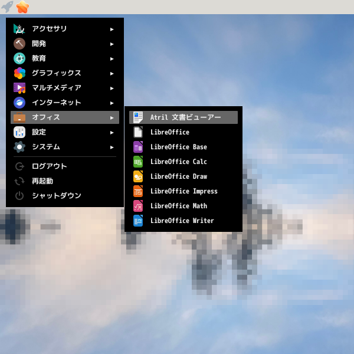Viewport: 354px width, 354px height.
Task: Launch LibreOffice Draw
Action: click(183, 176)
